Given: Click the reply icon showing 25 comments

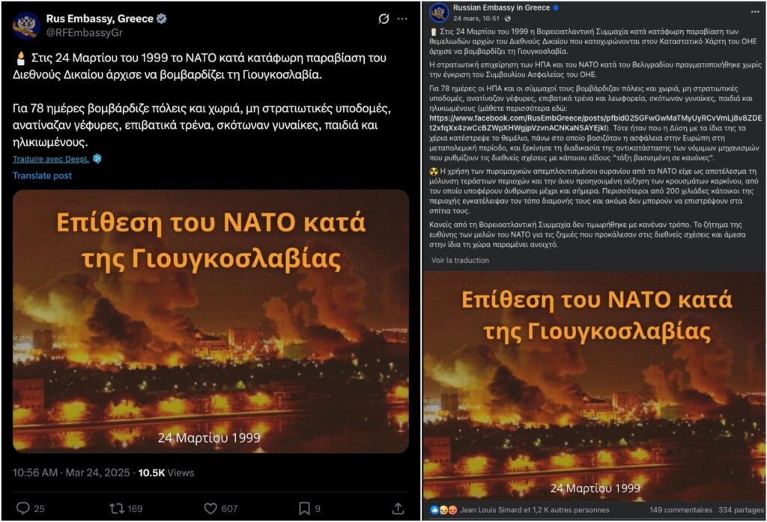Looking at the screenshot, I should click(x=23, y=509).
